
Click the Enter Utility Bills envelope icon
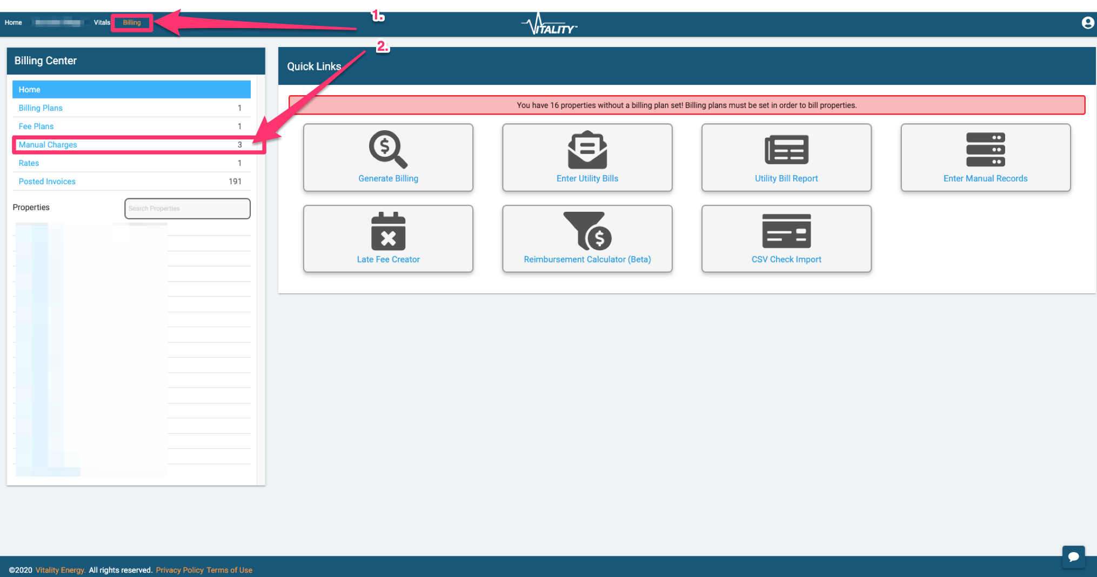[587, 150]
